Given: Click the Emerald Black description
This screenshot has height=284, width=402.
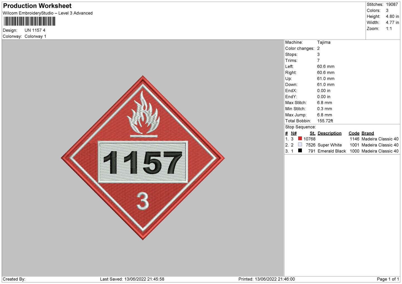Looking at the screenshot, I should 332,151.
